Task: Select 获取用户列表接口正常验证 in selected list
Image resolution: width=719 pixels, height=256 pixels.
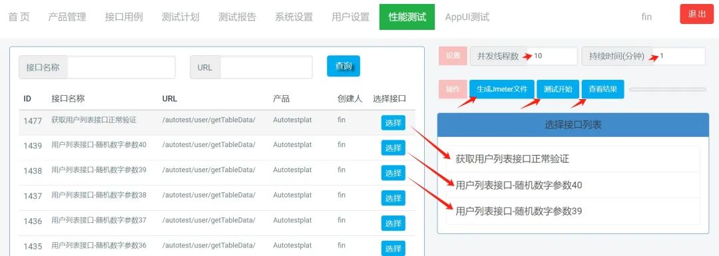Action: (573, 159)
